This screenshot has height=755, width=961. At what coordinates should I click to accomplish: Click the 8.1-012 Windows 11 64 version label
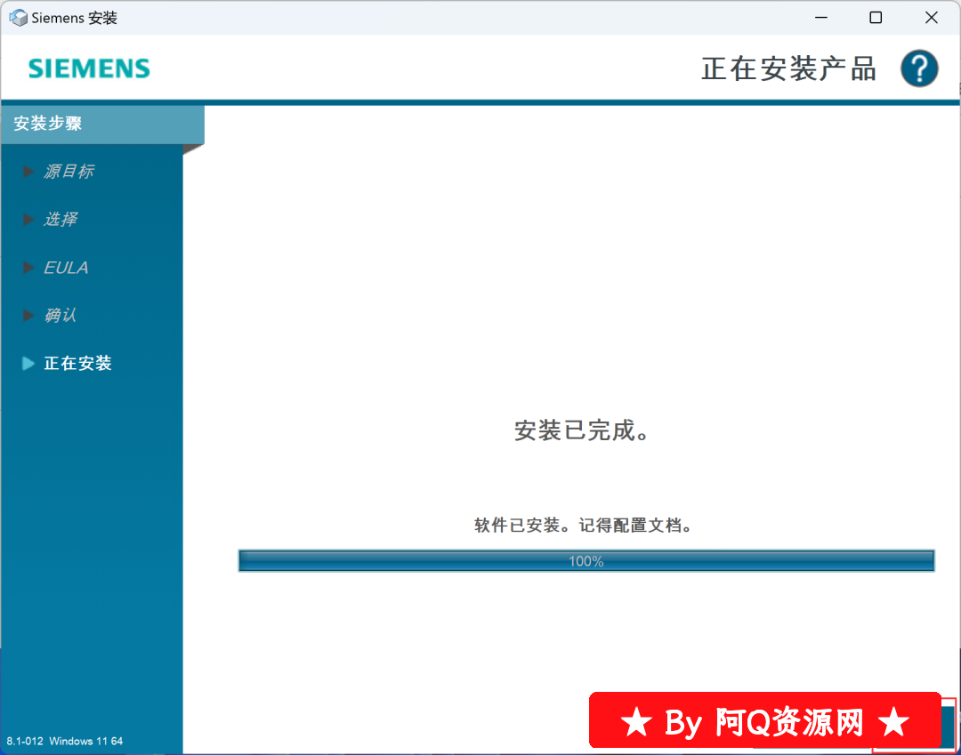pyautogui.click(x=64, y=741)
